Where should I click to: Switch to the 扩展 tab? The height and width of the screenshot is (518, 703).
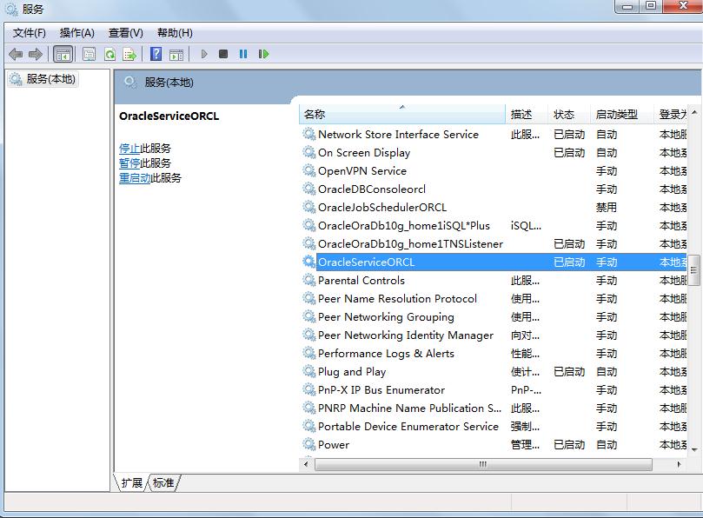click(x=131, y=482)
